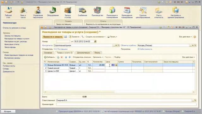202x114 pixels.
Task: Click the floppy disk save icon
Action: [x=66, y=37]
